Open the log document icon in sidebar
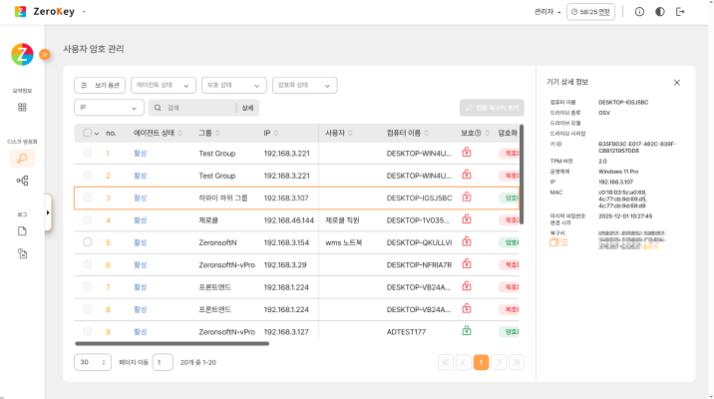The height and width of the screenshot is (399, 714). point(22,230)
